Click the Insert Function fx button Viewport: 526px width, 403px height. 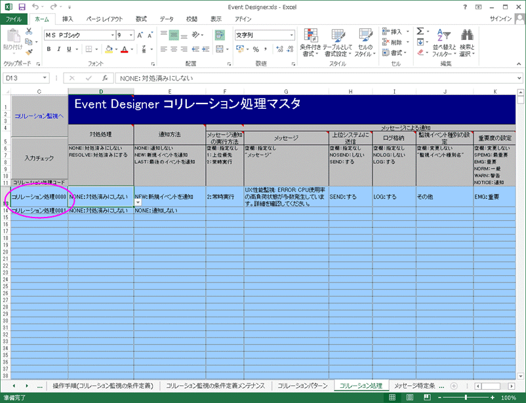point(105,78)
